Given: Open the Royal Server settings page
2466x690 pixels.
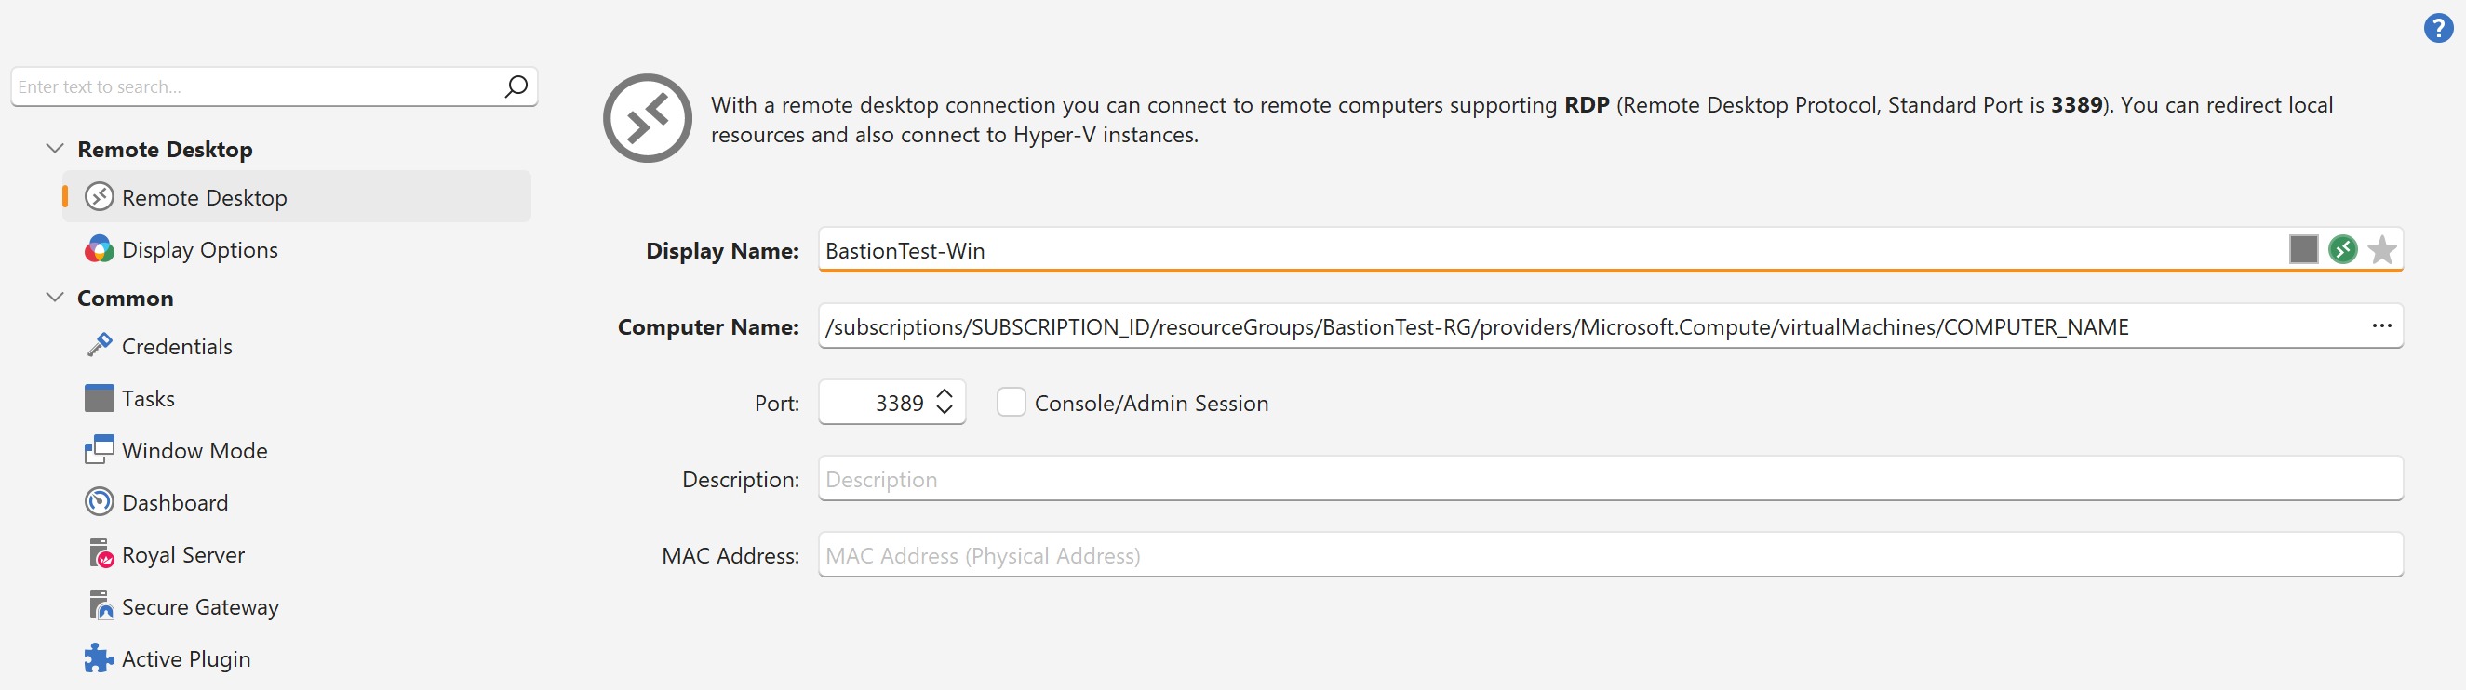Looking at the screenshot, I should [181, 555].
